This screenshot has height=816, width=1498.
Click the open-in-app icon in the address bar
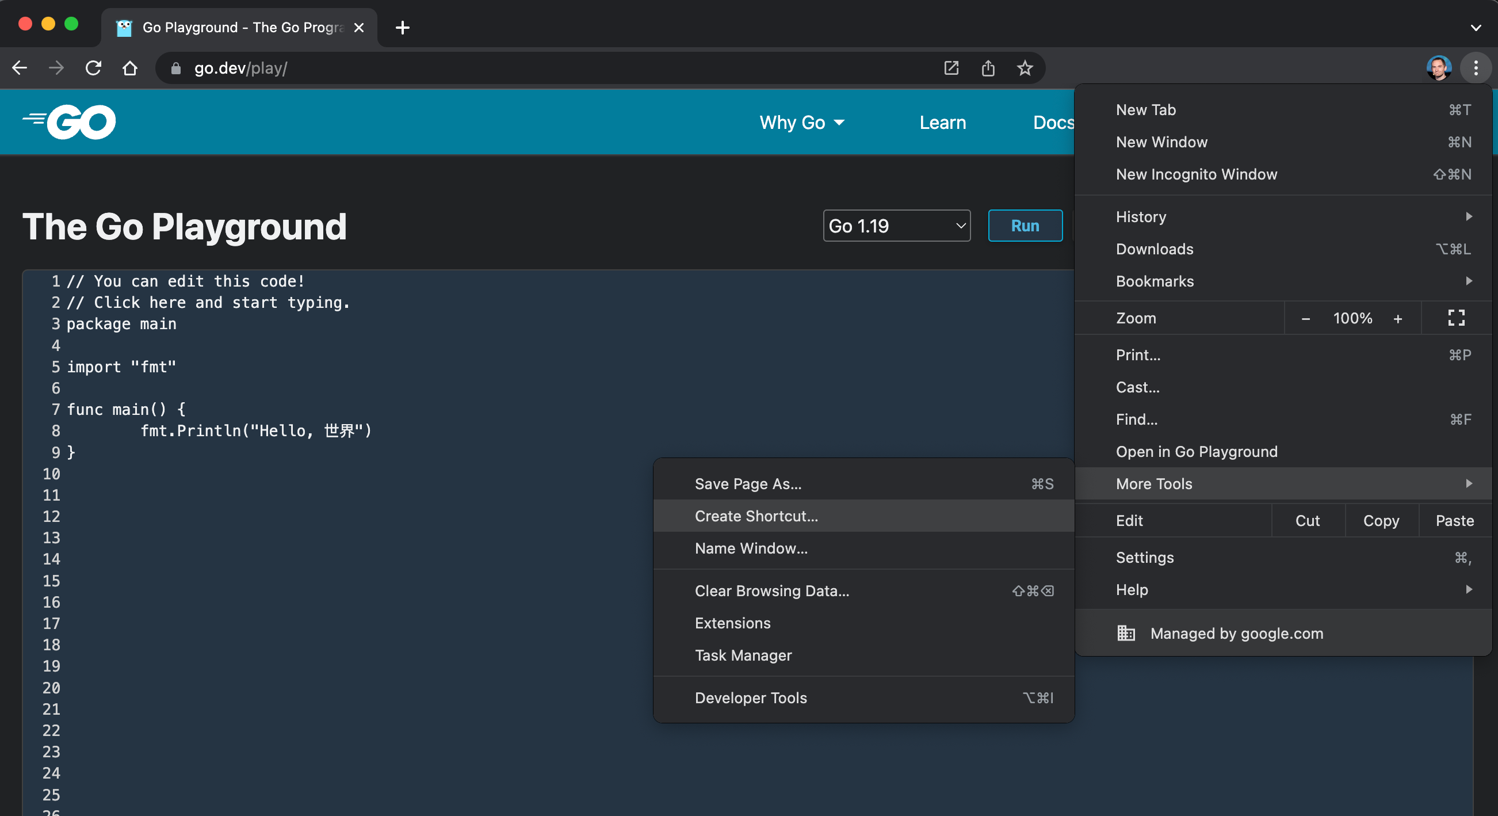tap(951, 68)
